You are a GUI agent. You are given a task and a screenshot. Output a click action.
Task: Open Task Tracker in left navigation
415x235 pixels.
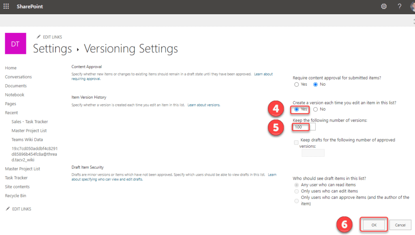[16, 178]
